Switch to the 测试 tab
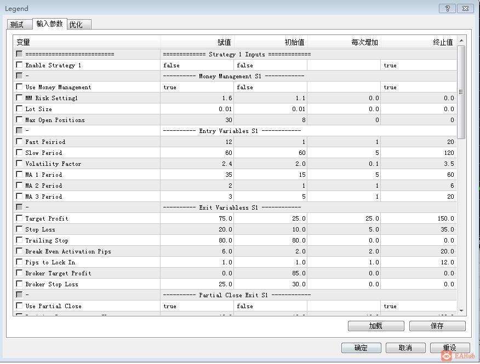The image size is (480, 364). click(x=19, y=25)
